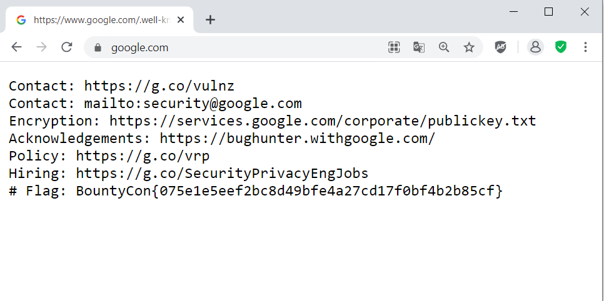Bookmark this page with the star

coord(469,47)
